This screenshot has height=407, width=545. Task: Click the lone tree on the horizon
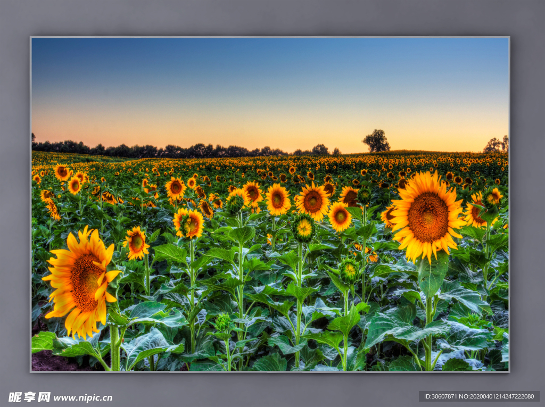376,141
